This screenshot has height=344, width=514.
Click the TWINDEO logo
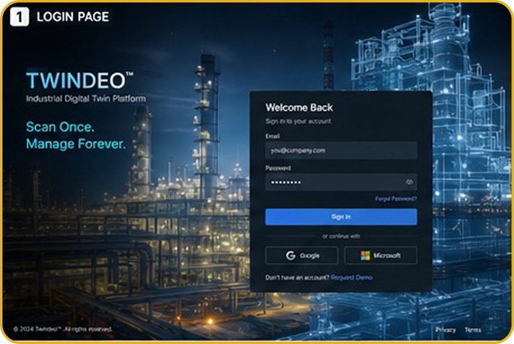[80, 80]
